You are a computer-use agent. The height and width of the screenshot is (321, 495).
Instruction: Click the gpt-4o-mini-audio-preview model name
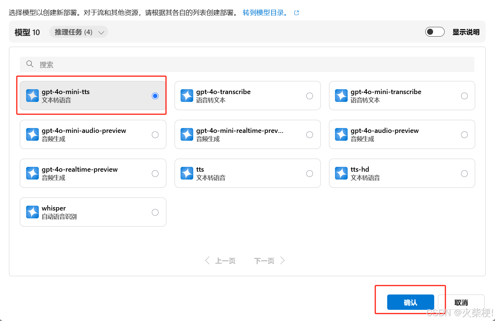[x=84, y=131]
